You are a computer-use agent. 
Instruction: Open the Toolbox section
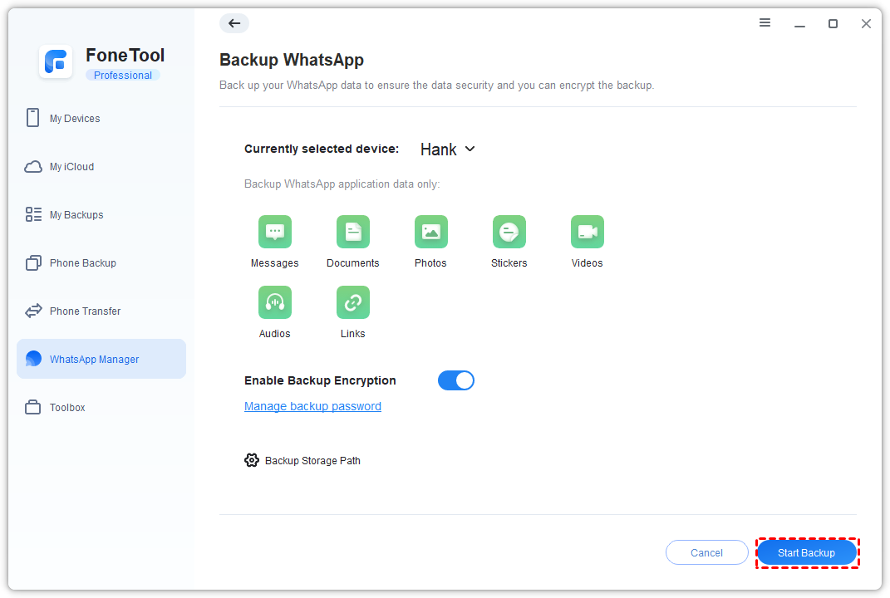tap(67, 408)
